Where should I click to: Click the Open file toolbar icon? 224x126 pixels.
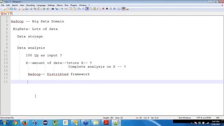pyautogui.click(x=7, y=9)
